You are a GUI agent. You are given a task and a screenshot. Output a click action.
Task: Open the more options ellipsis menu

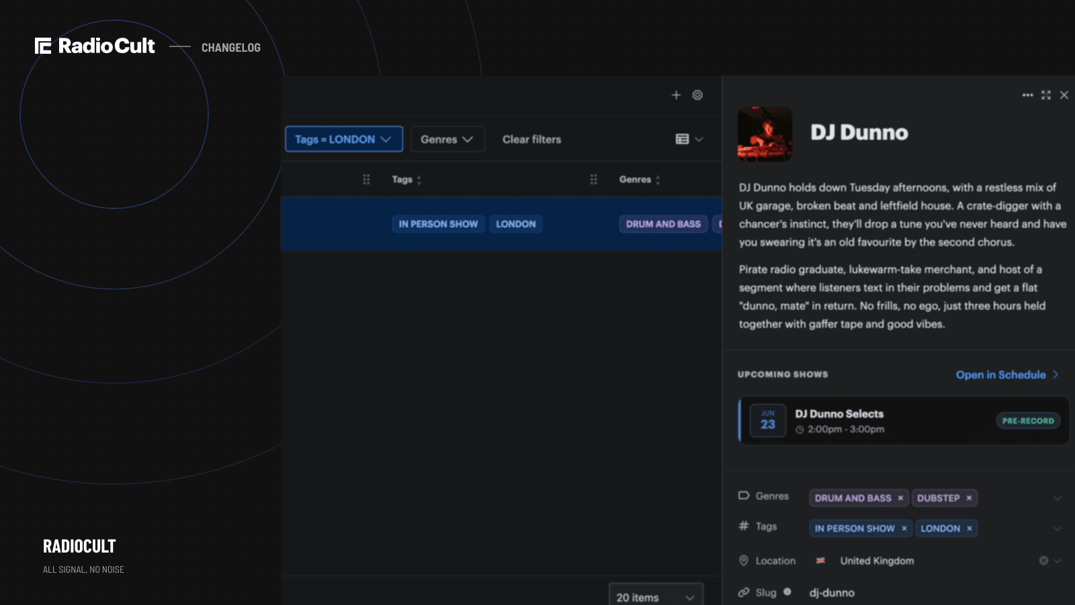click(1027, 95)
